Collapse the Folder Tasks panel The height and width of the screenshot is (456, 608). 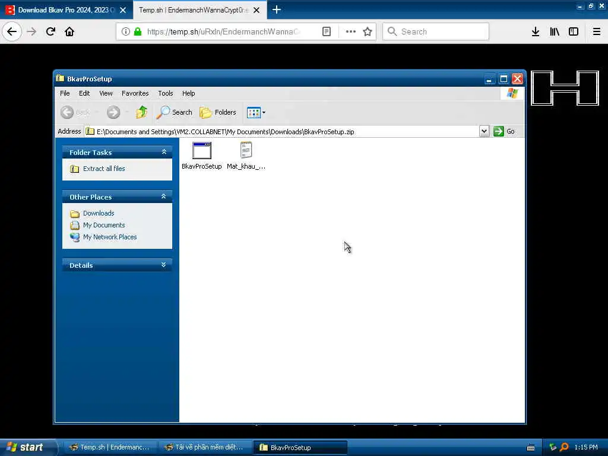click(x=164, y=152)
